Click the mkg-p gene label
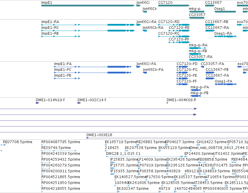 [195, 9]
